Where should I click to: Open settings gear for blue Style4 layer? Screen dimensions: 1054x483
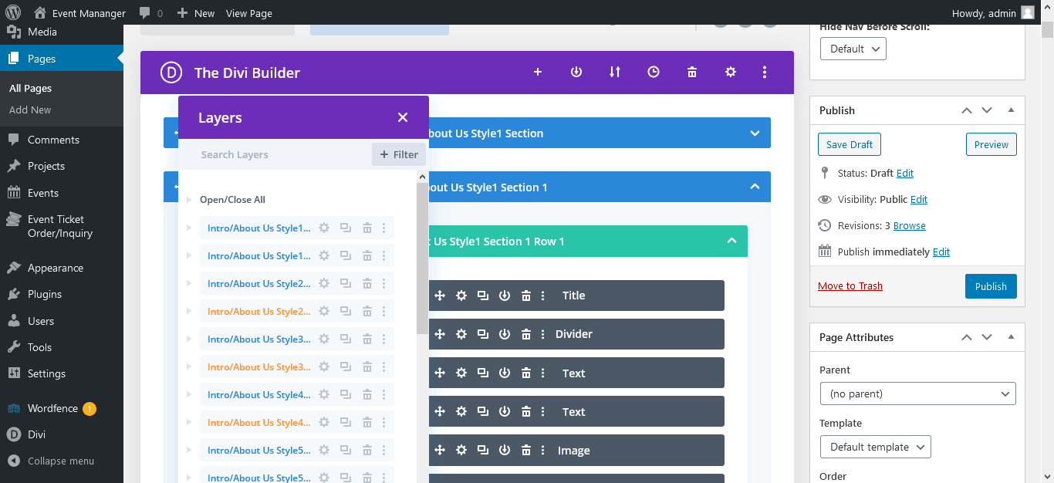pos(324,394)
